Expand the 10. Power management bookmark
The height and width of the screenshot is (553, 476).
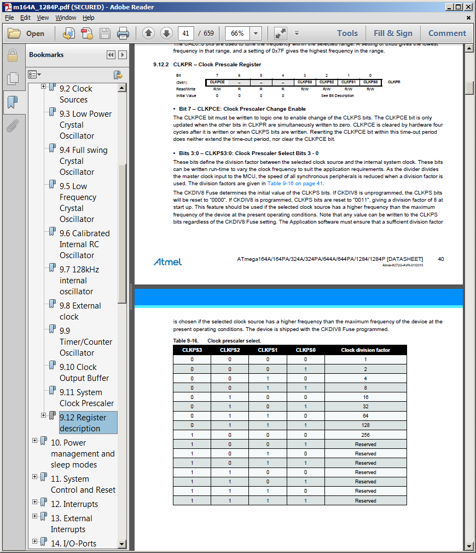pyautogui.click(x=34, y=440)
